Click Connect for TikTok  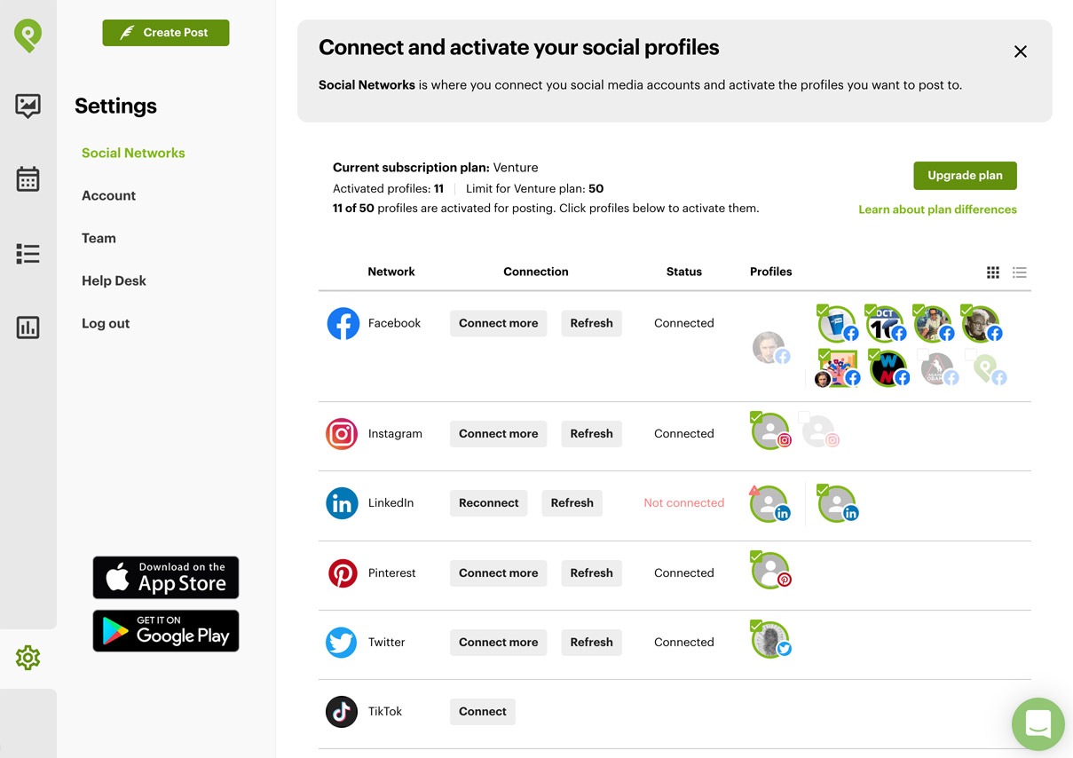click(x=483, y=712)
